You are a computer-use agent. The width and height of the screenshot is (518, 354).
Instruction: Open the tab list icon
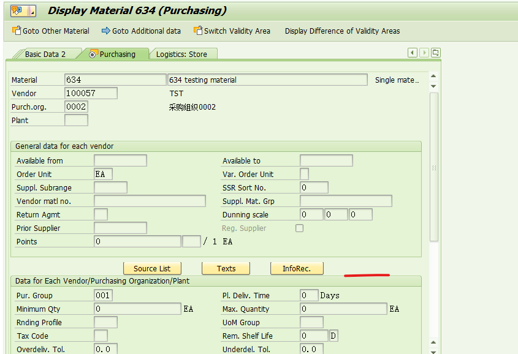[x=436, y=53]
